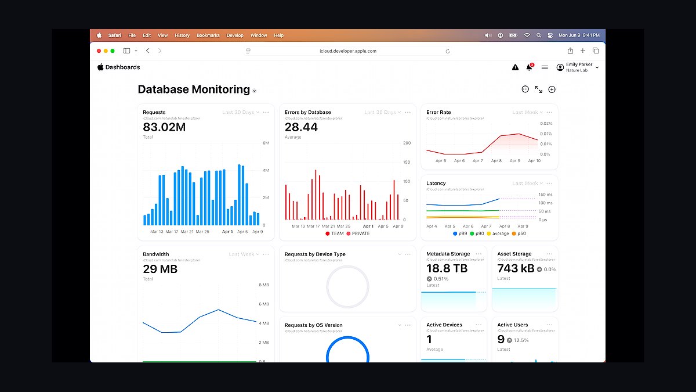Expand Requests by Device Type chevron

pos(400,254)
